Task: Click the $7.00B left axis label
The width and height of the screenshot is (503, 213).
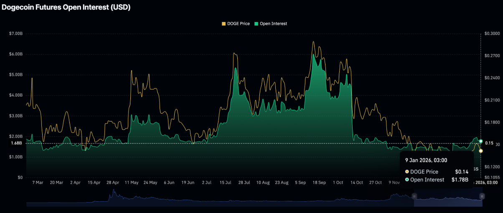Action: (x=16, y=33)
